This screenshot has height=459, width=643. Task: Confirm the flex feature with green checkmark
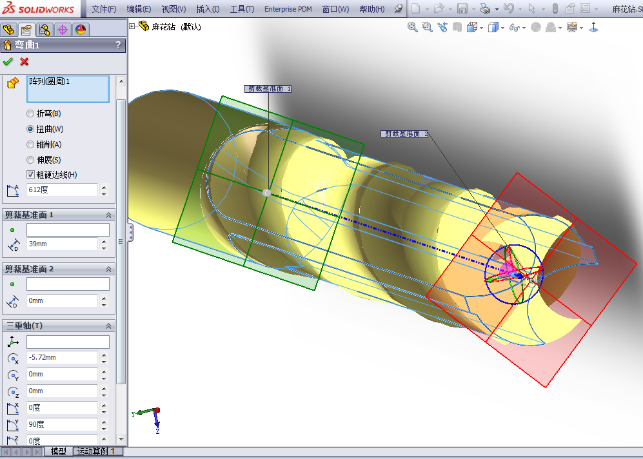tap(8, 62)
